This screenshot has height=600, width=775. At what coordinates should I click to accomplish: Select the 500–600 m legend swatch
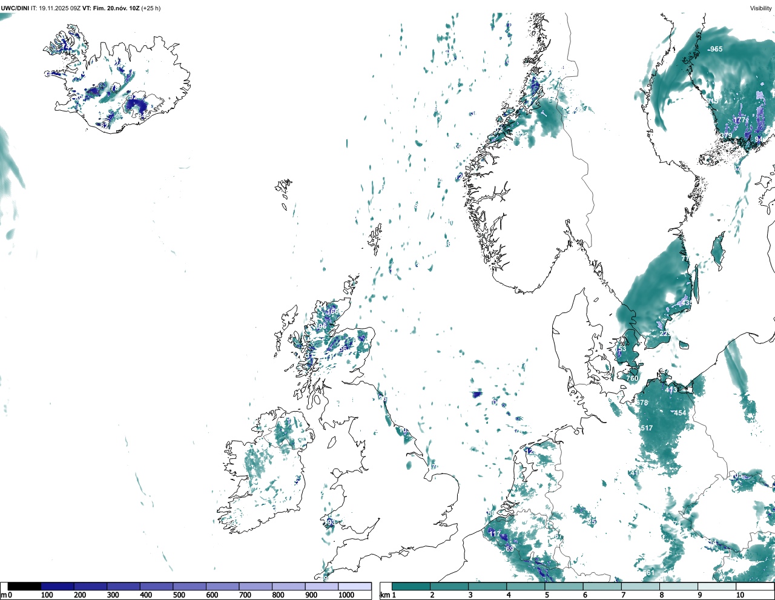[190, 587]
